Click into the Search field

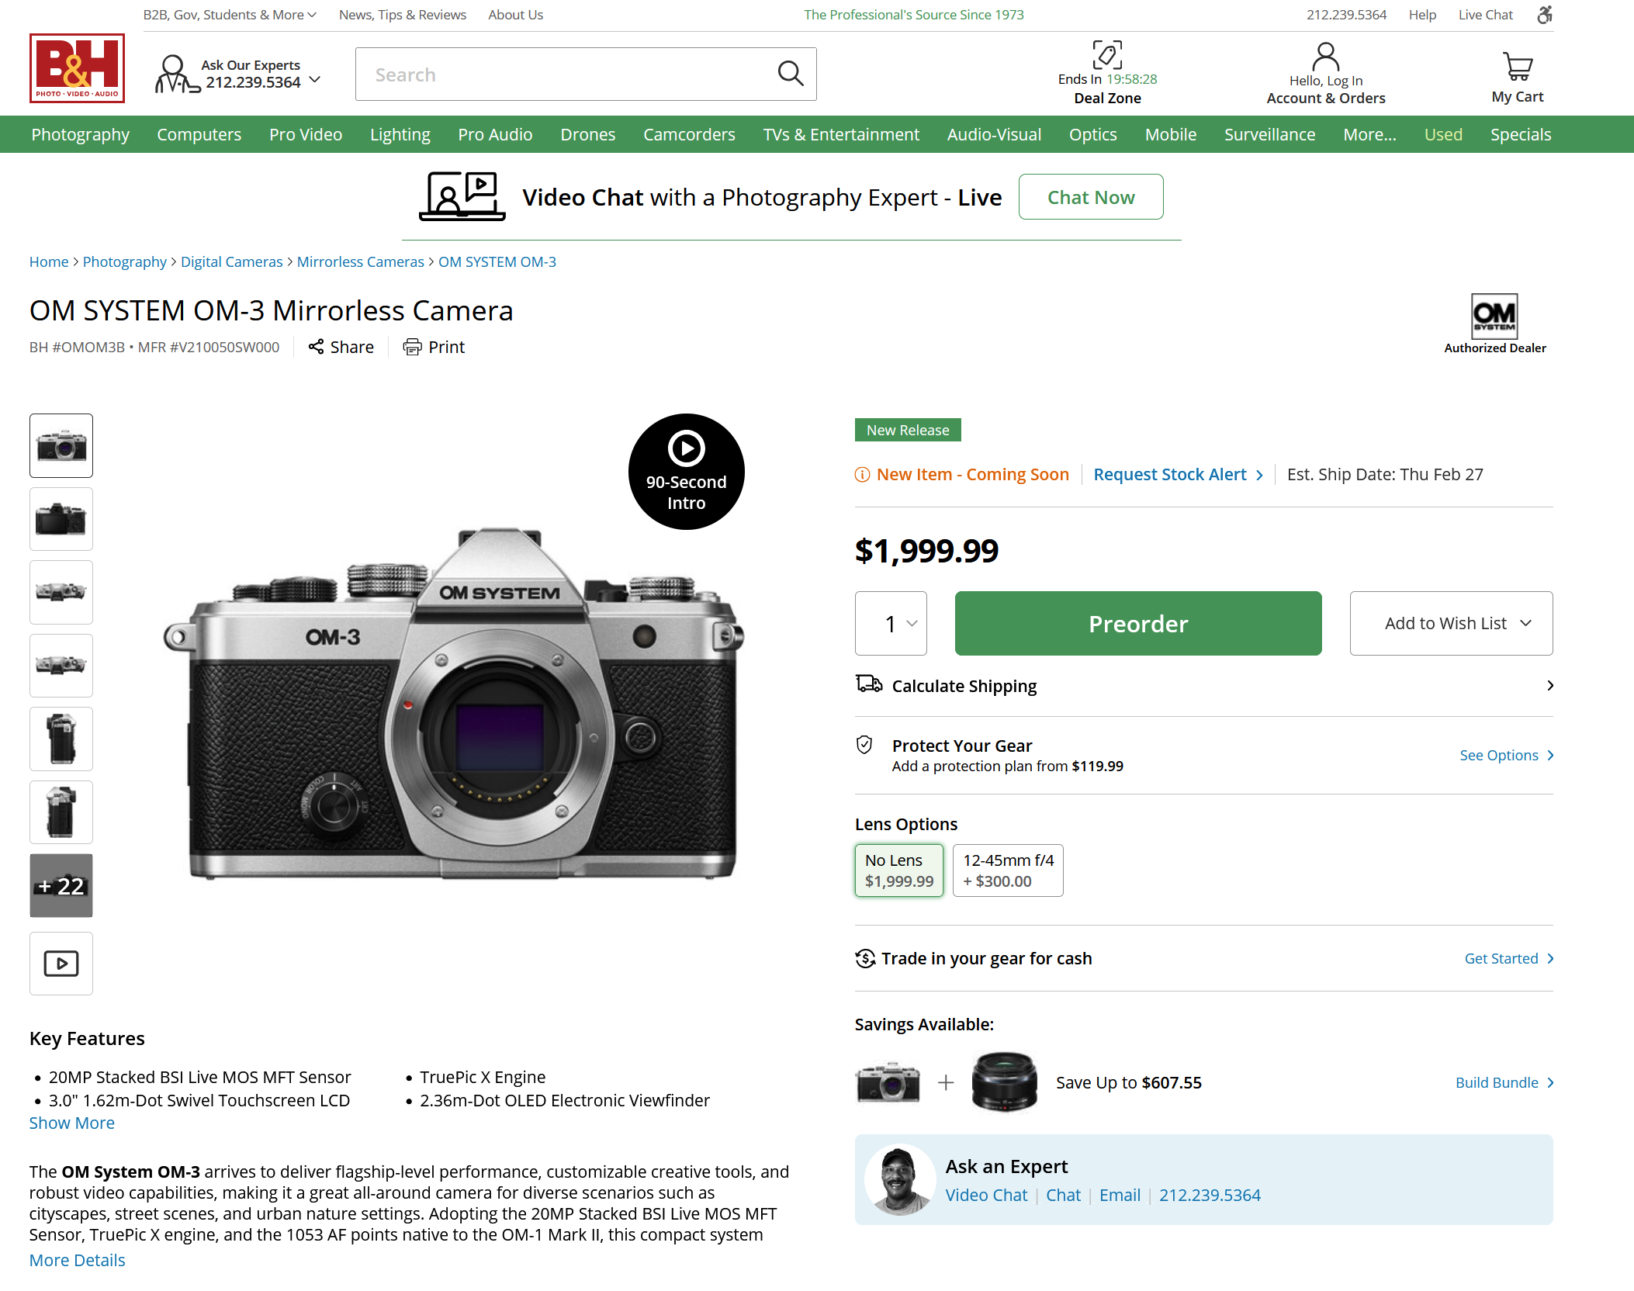pos(566,74)
